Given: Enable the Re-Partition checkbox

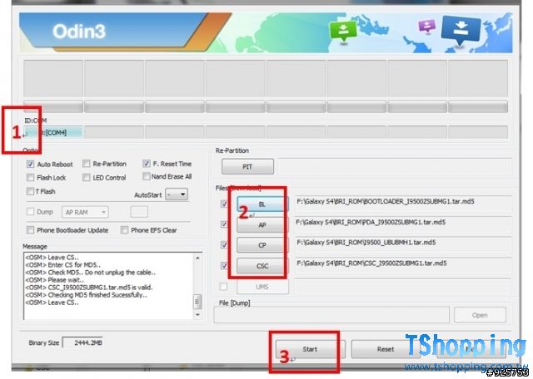Looking at the screenshot, I should coord(85,165).
